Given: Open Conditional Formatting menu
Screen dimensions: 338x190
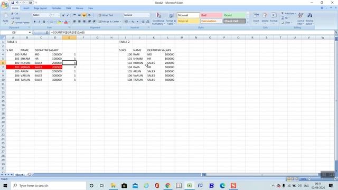Looking at the screenshot, I should [x=158, y=18].
